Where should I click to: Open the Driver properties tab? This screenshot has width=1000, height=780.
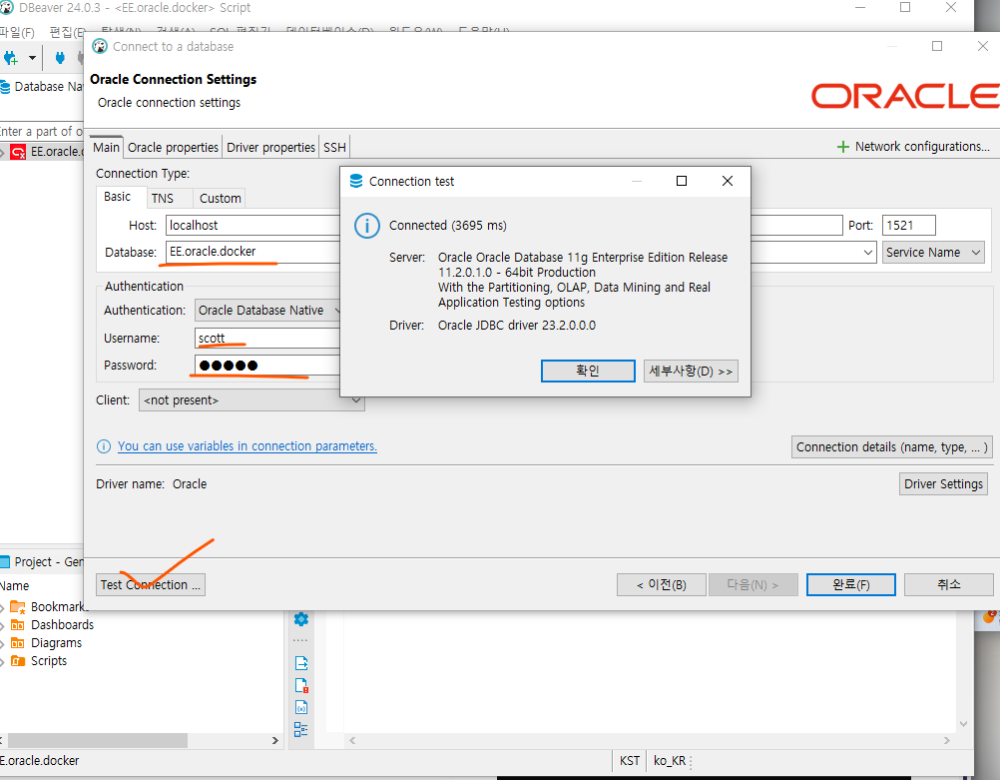[x=270, y=148]
